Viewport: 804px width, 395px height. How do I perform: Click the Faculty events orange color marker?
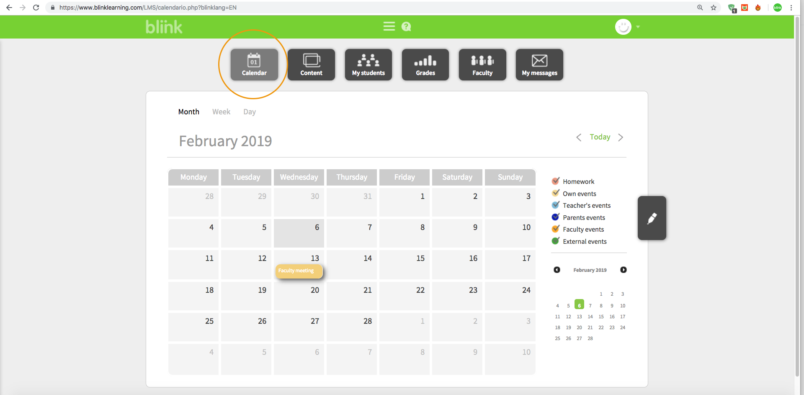click(x=556, y=229)
